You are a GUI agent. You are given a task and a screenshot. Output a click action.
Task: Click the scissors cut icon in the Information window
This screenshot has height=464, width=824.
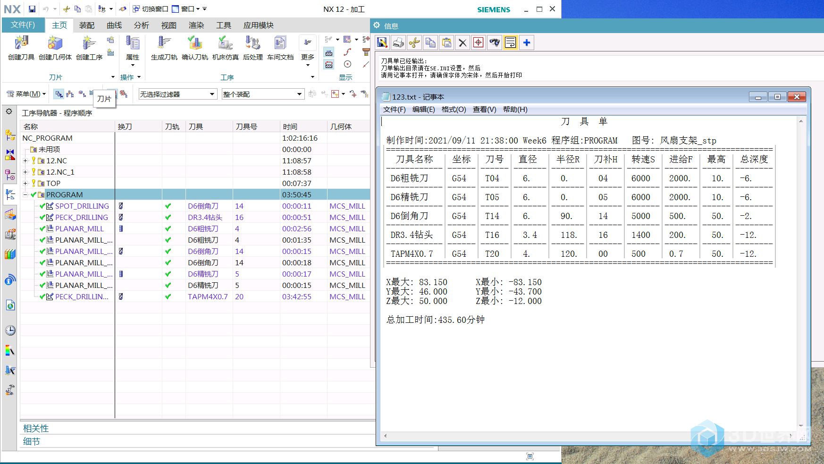point(414,43)
